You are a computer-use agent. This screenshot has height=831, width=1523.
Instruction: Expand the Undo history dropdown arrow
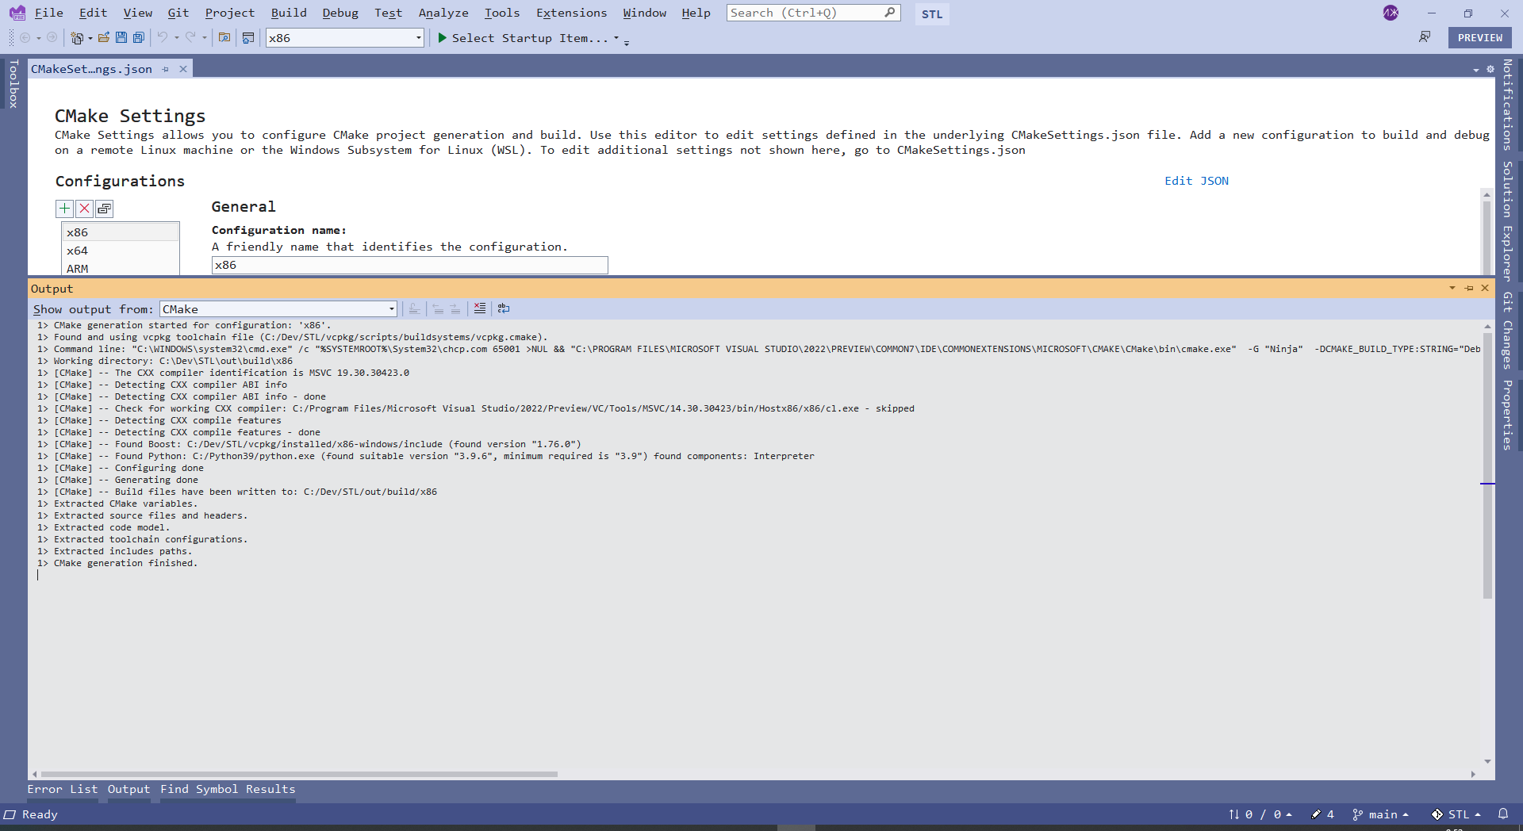(176, 37)
